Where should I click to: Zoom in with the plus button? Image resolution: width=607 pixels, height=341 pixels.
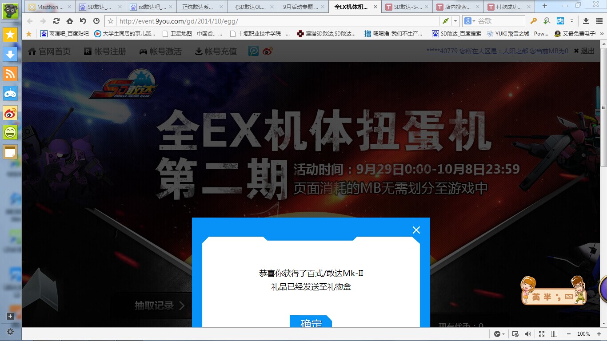[599, 334]
